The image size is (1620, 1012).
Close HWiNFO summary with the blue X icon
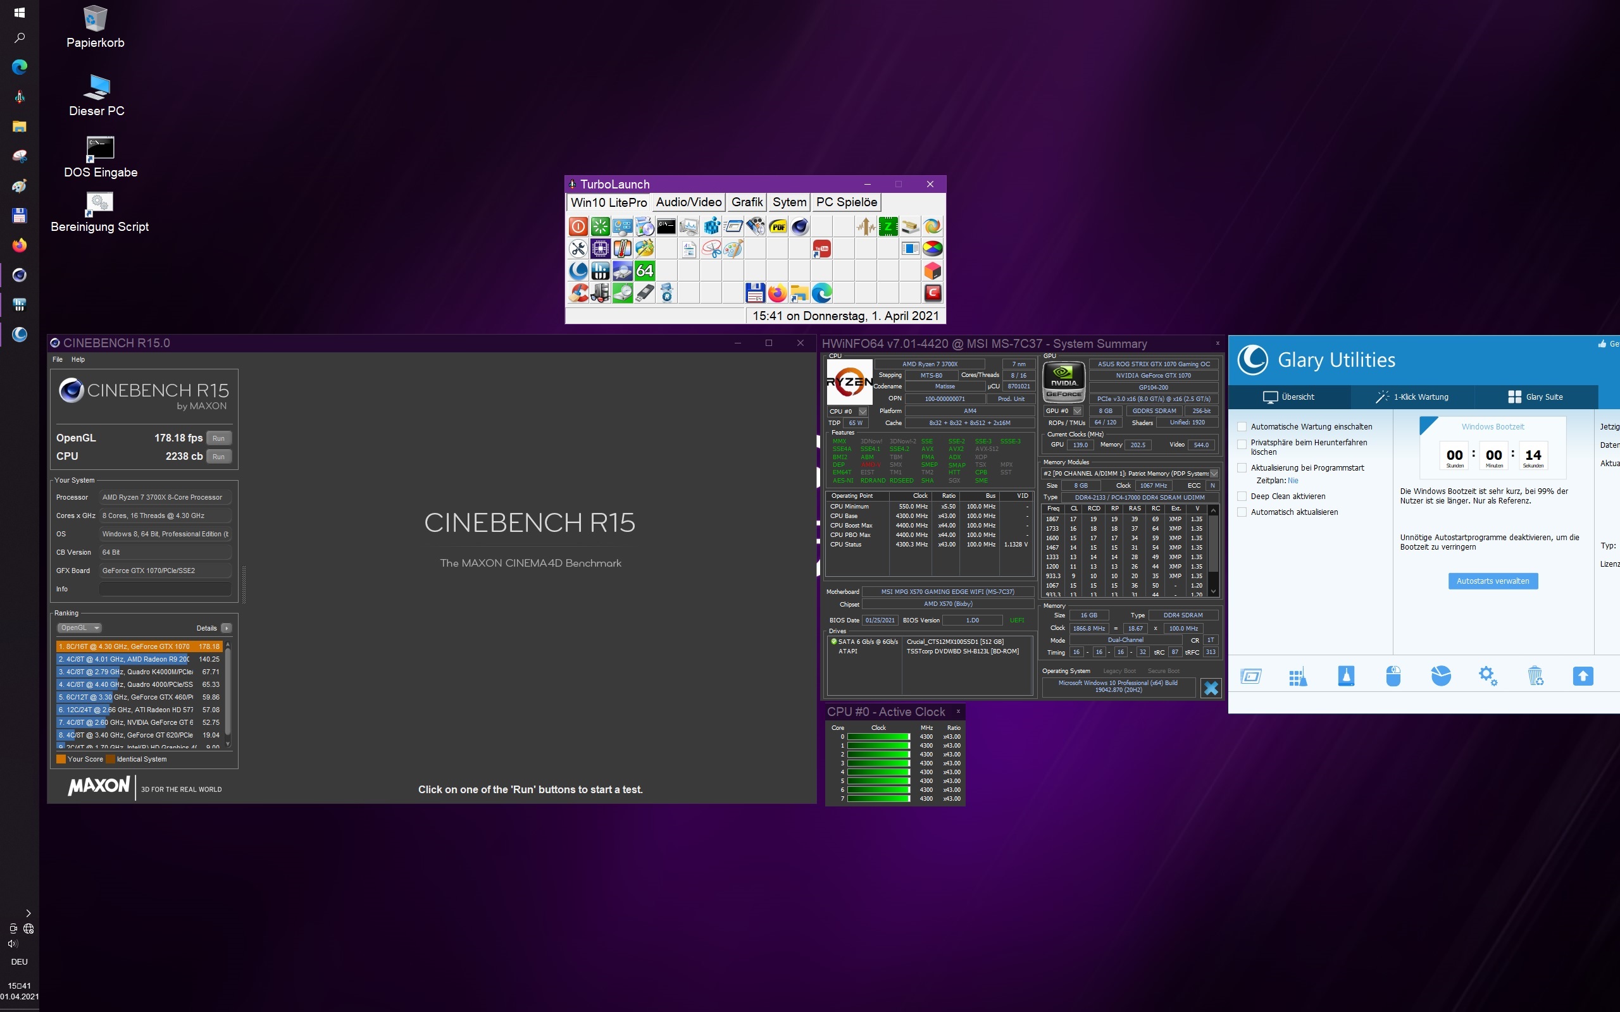click(x=1211, y=688)
